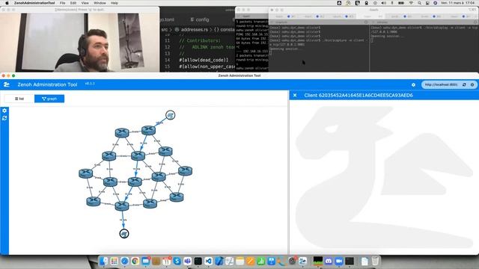
Task: Select the Client 62035452A41645E1A6CD4EE5CA93AED6 title
Action: (359, 95)
